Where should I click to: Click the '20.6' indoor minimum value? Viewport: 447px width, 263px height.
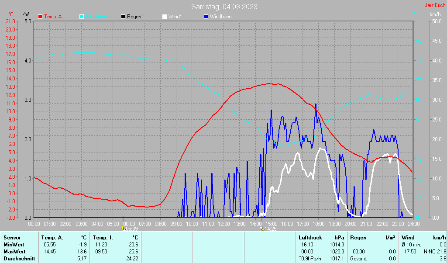point(134,245)
